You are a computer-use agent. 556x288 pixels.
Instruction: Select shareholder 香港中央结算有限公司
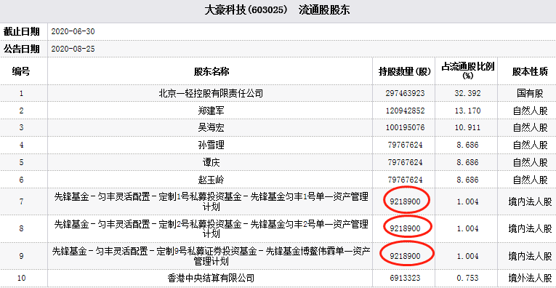pyautogui.click(x=211, y=278)
